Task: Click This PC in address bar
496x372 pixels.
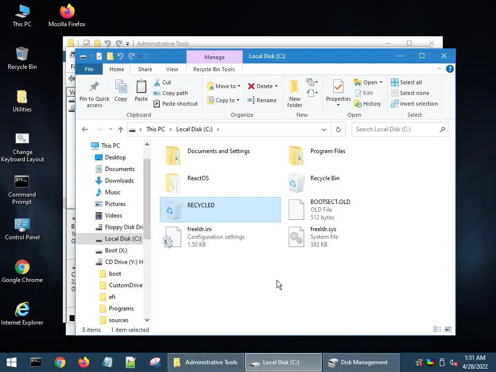Action: pyautogui.click(x=155, y=129)
